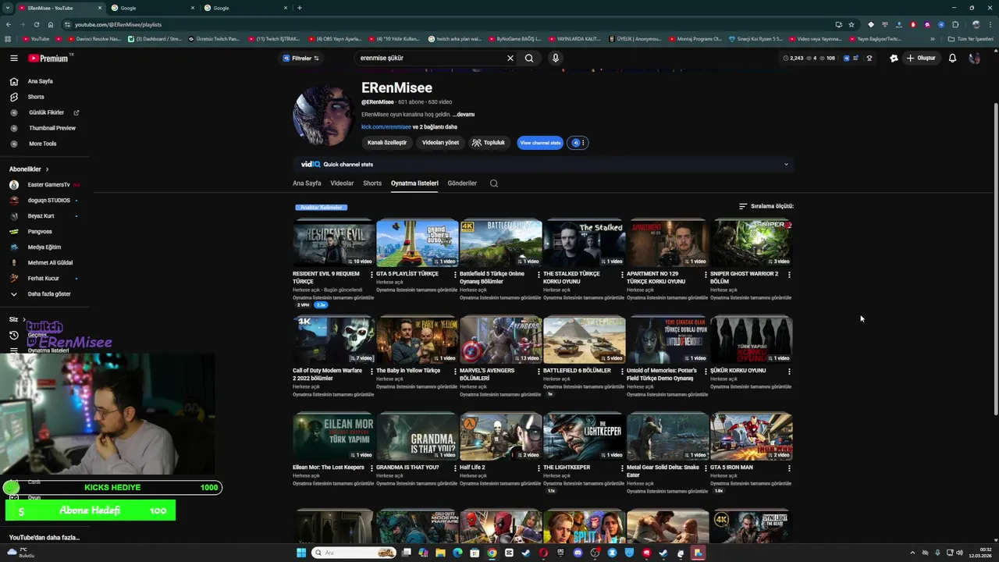Bookmark page with the star icon
This screenshot has height=562, width=999.
point(851,24)
